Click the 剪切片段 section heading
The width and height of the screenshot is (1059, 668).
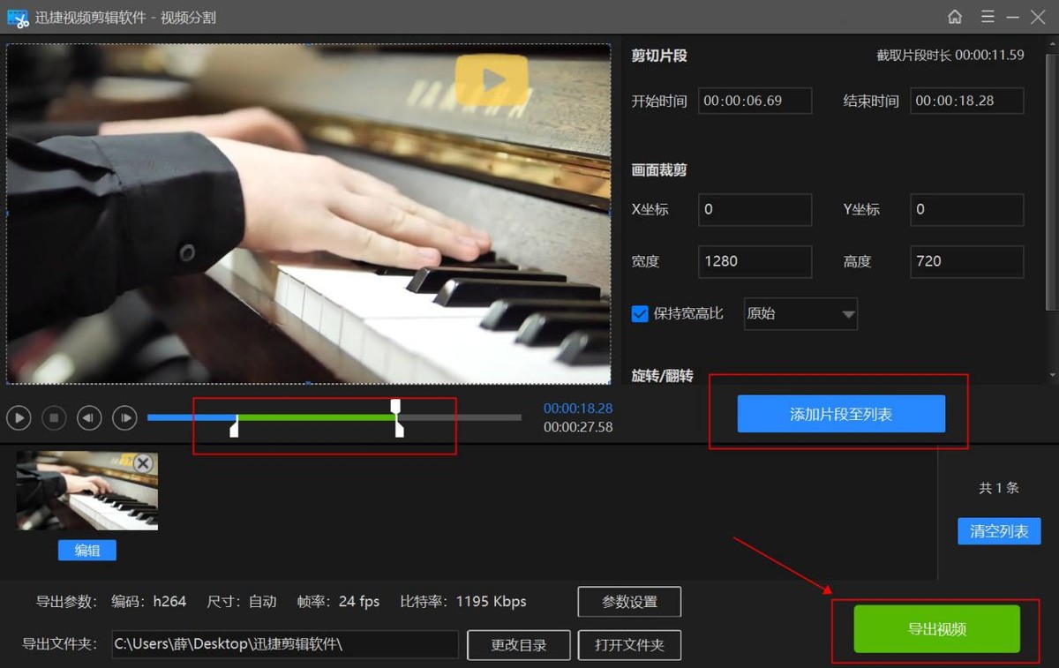(659, 56)
